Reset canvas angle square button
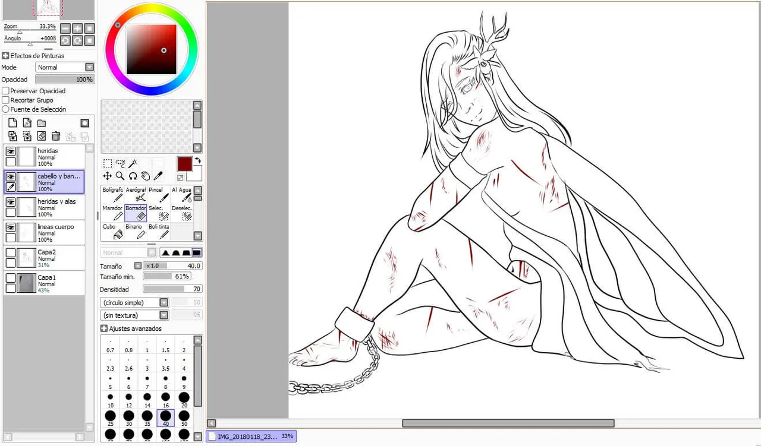 pos(89,40)
